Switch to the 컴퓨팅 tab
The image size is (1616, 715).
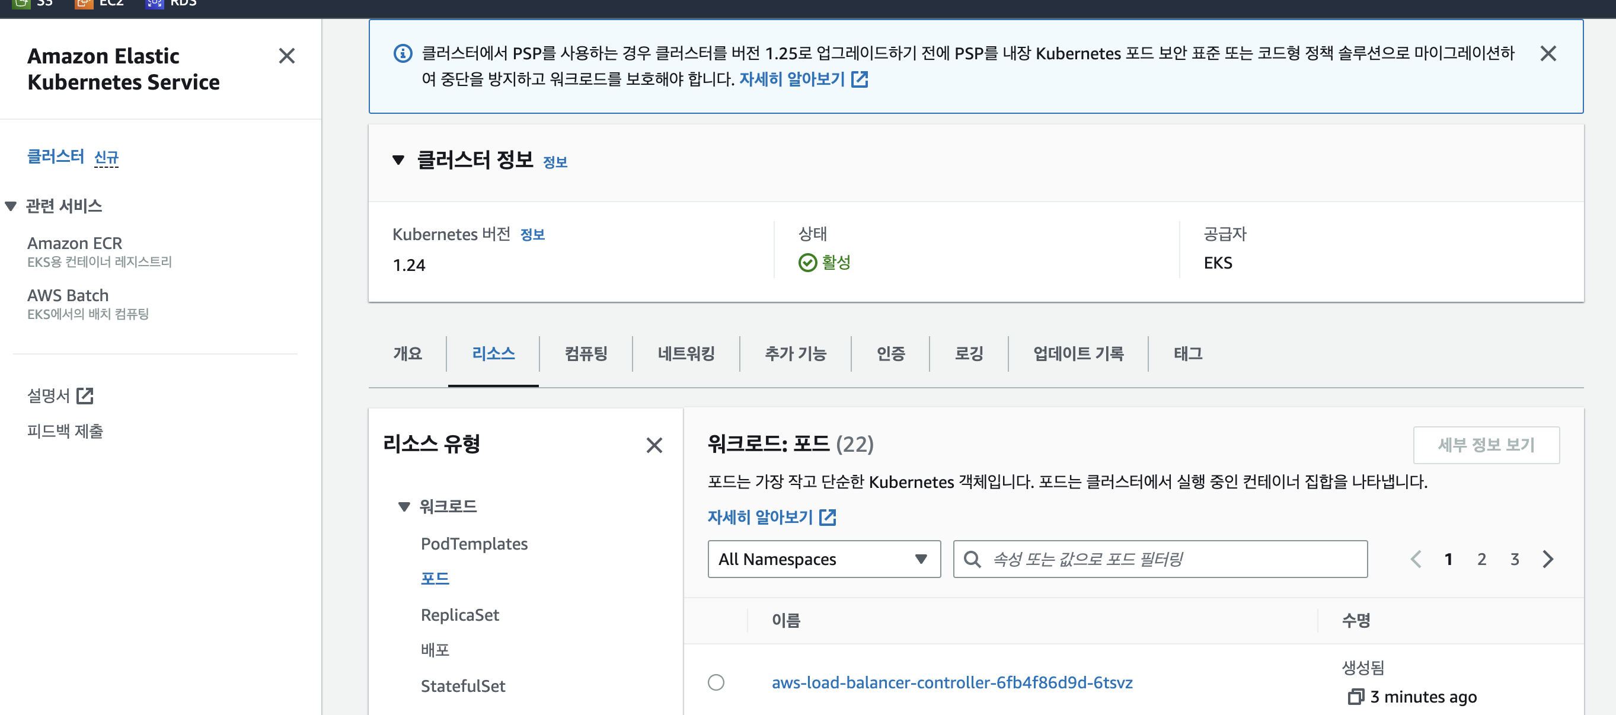(x=585, y=354)
